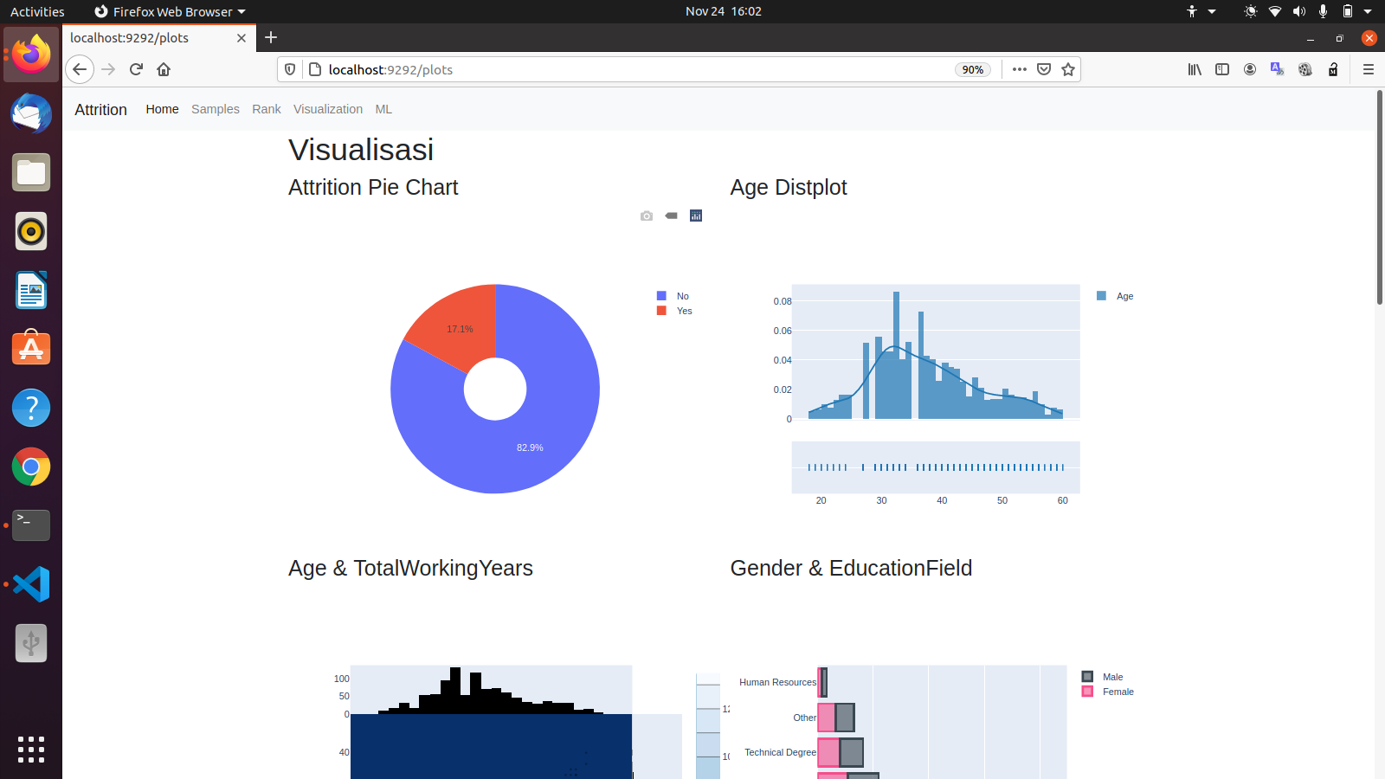This screenshot has width=1385, height=779.
Task: Click the browser forward arrow
Action: click(108, 69)
